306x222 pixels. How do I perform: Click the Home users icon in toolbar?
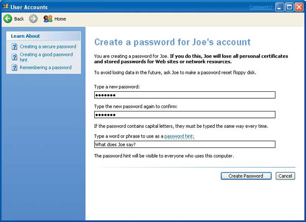[x=48, y=19]
